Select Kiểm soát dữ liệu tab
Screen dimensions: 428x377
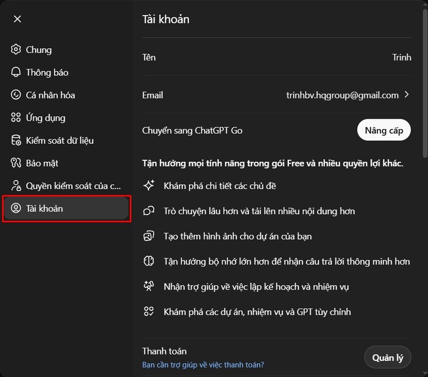point(65,140)
